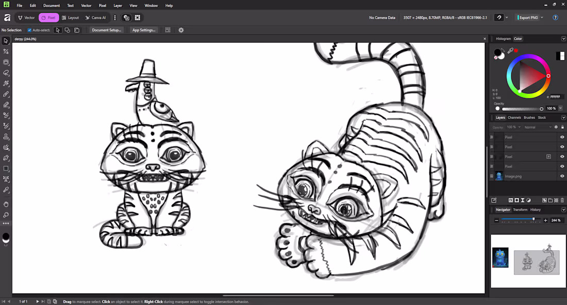Select the Zoom magnifier tool
Screen dimensions: 567x305
pos(6,215)
